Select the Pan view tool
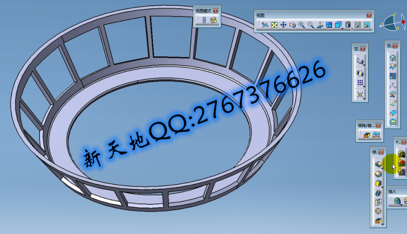The height and width of the screenshot is (234, 407). coord(283,25)
